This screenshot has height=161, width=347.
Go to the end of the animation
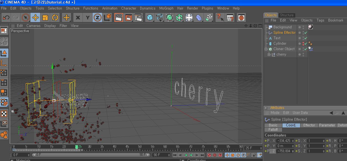pos(202,155)
